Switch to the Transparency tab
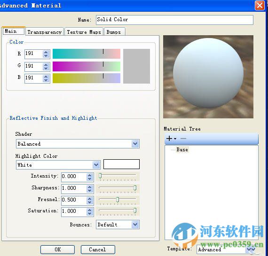The height and width of the screenshot is (256, 268). tap(45, 32)
